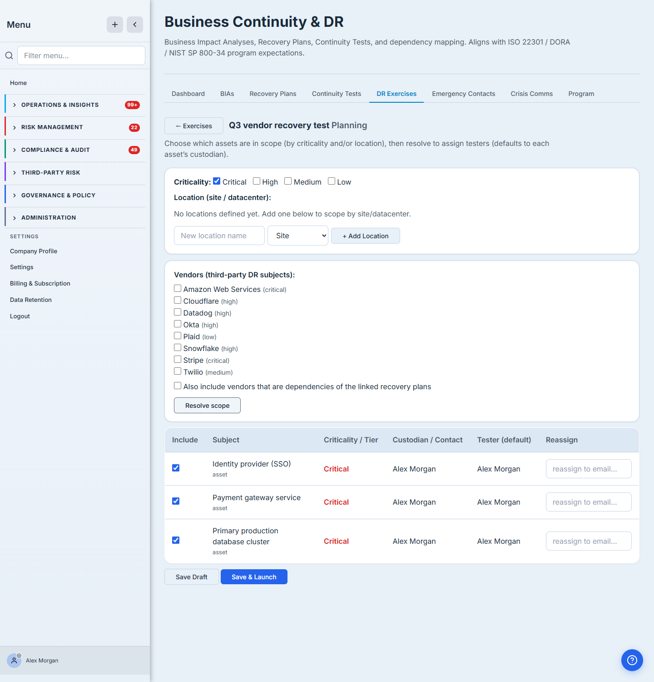Select the Cloudflare vendor checkbox
The height and width of the screenshot is (682, 654).
pyautogui.click(x=178, y=300)
